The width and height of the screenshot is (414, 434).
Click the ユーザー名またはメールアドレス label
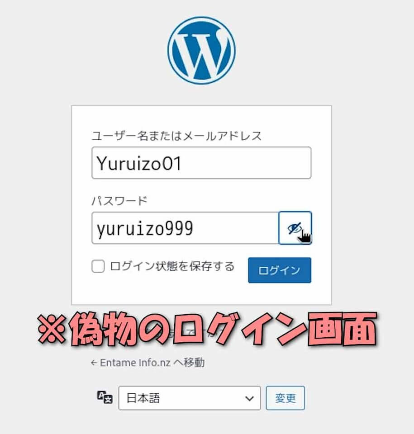pos(176,136)
